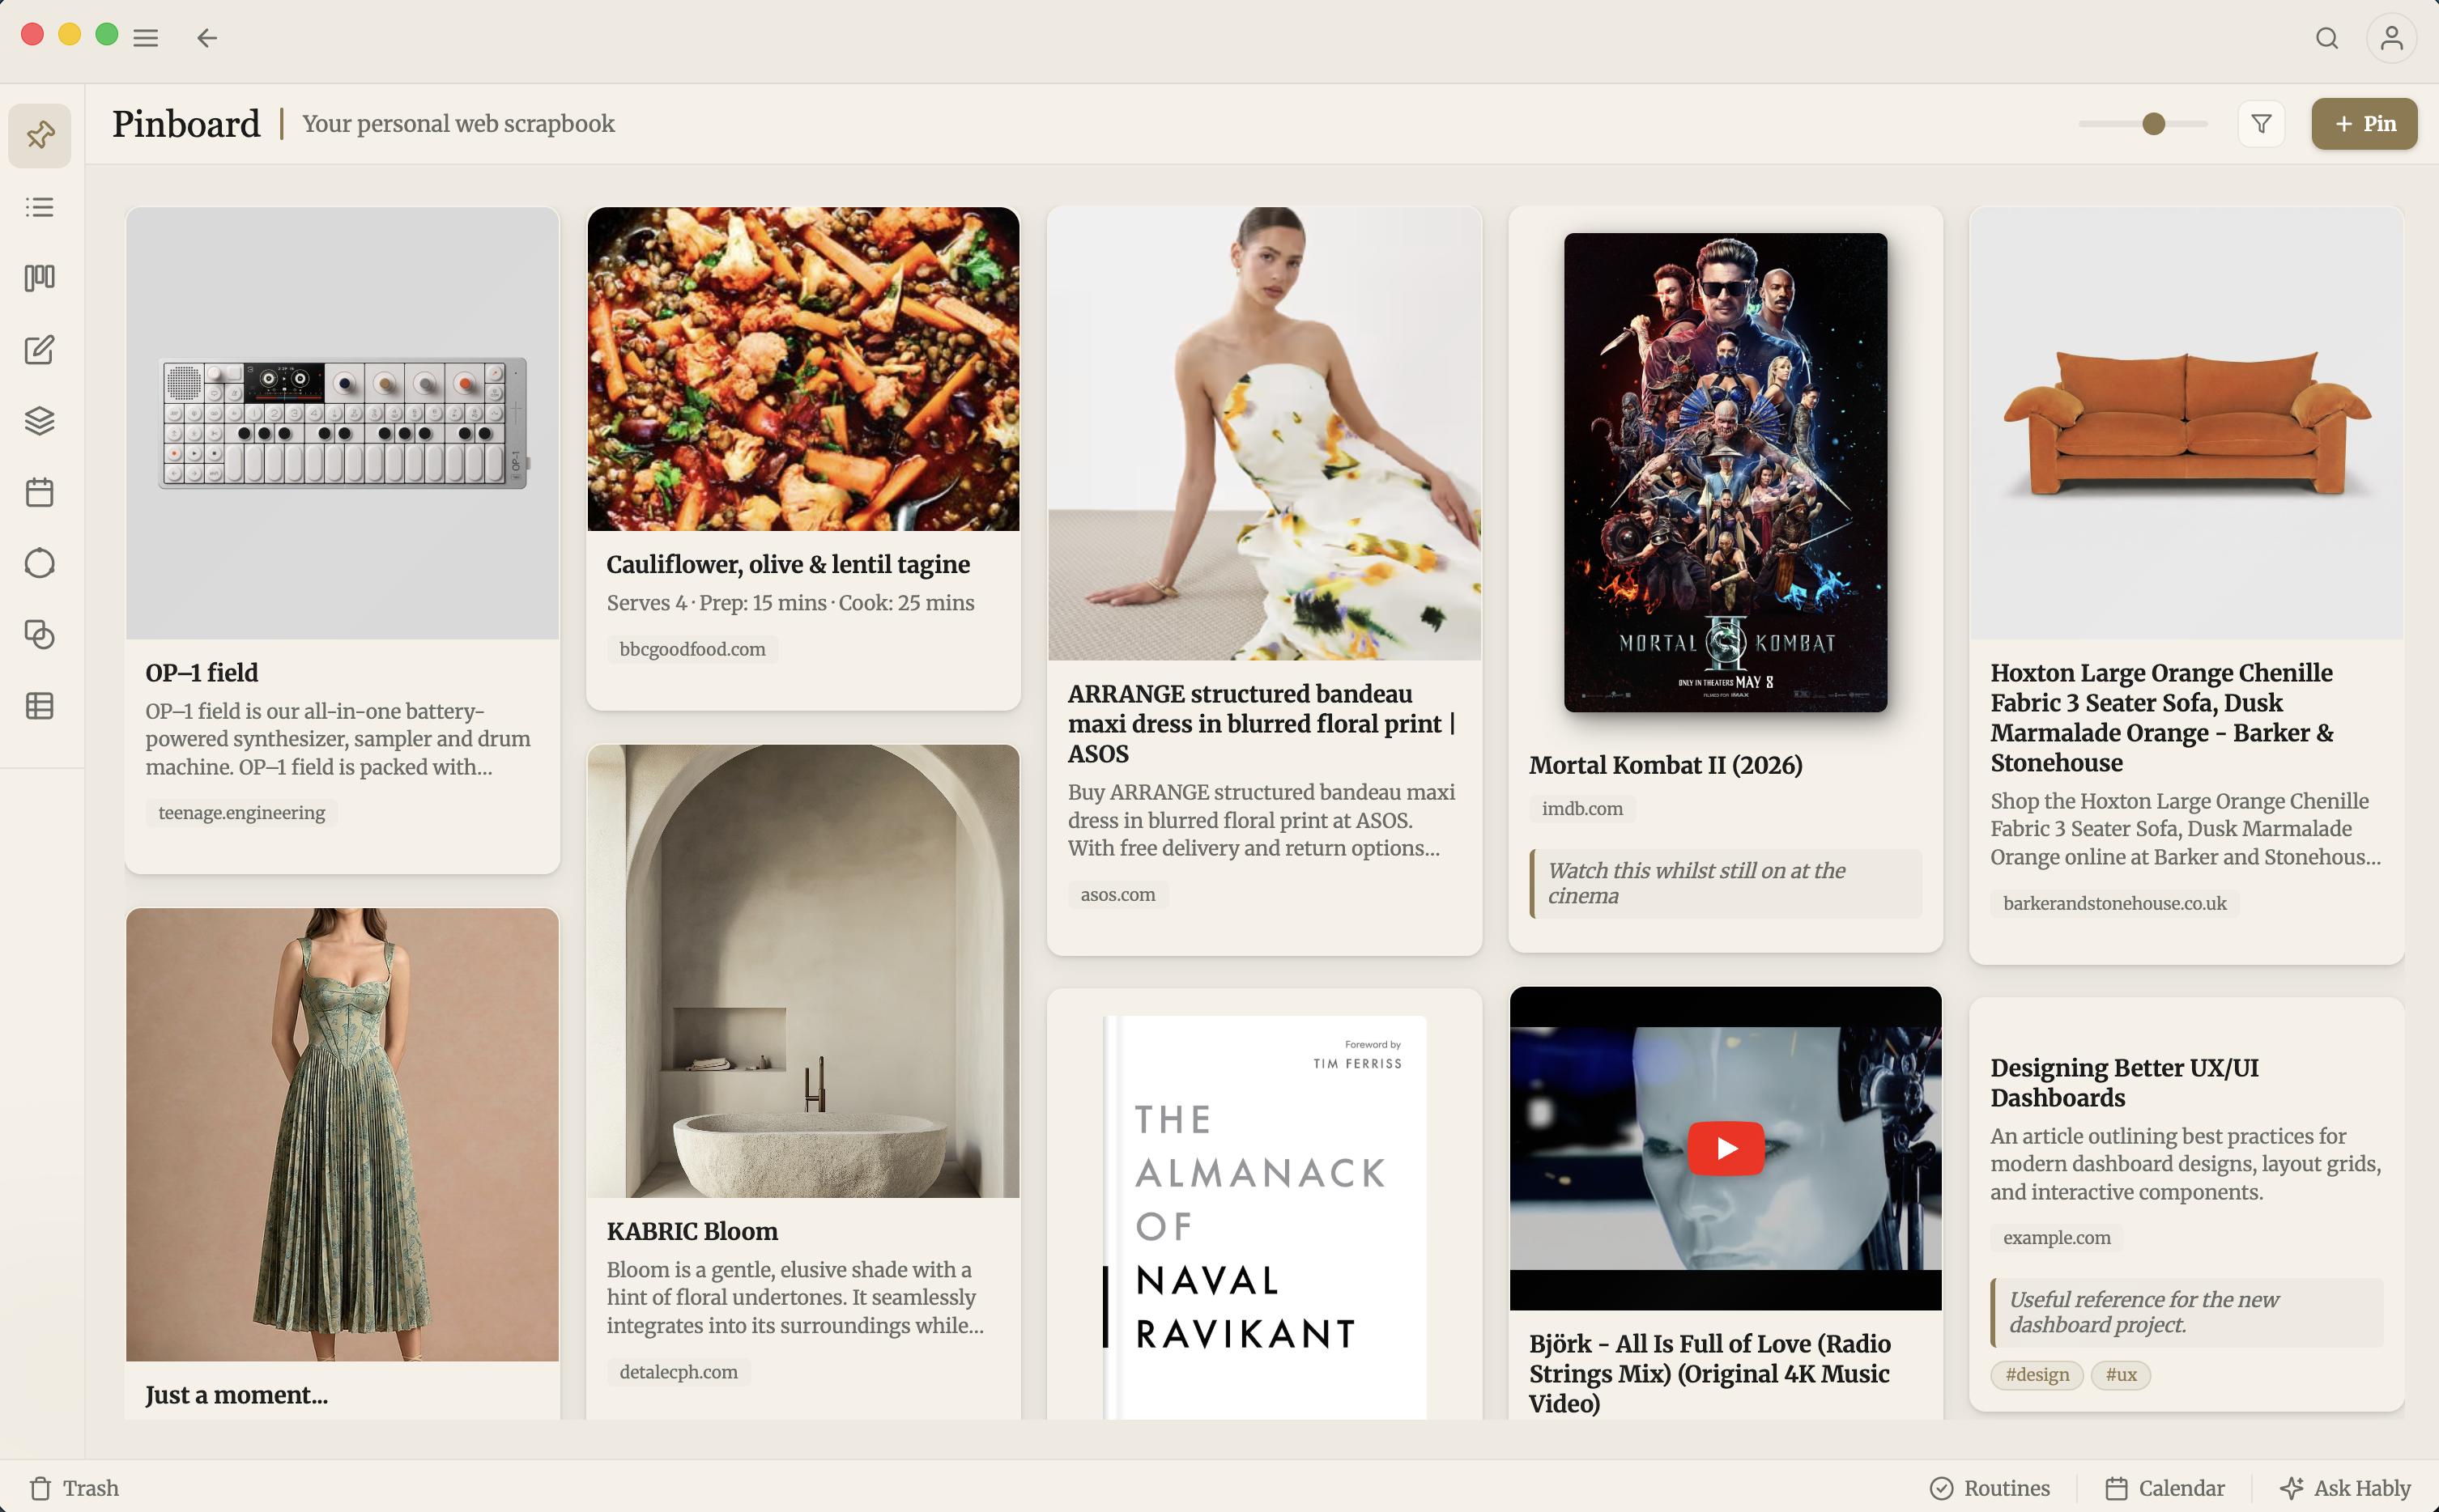This screenshot has height=1512, width=2439.
Task: Click note 'Watch this whilst still on at the cinema'
Action: tap(1726, 883)
